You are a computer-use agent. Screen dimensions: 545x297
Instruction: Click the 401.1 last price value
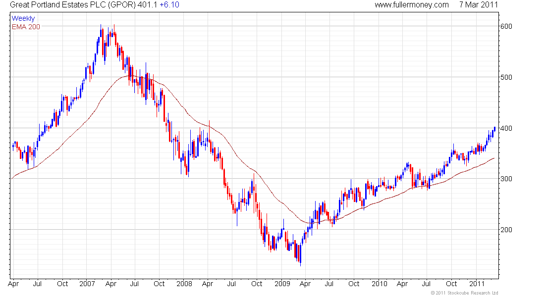pyautogui.click(x=147, y=5)
